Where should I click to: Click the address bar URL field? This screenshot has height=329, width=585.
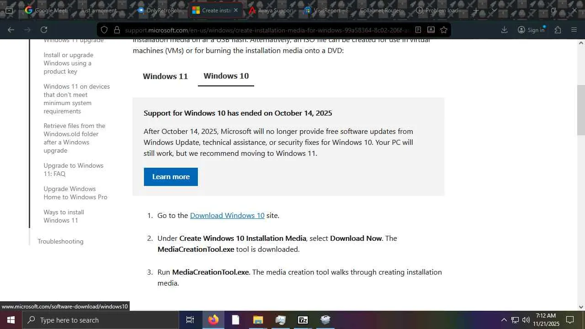coord(266,30)
